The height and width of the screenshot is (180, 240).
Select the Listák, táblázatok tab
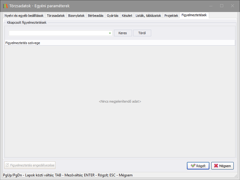(148, 16)
